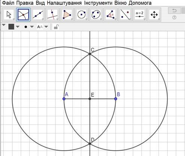This screenshot has width=185, height=156.
Task: Expand the Slider tool's dropdown triangle
Action: point(145,19)
